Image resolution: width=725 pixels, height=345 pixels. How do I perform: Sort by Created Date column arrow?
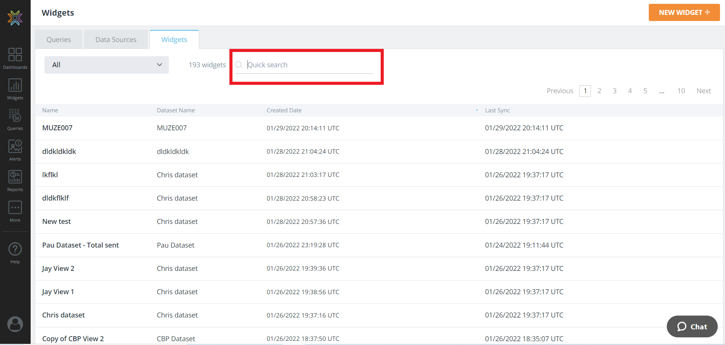(476, 110)
